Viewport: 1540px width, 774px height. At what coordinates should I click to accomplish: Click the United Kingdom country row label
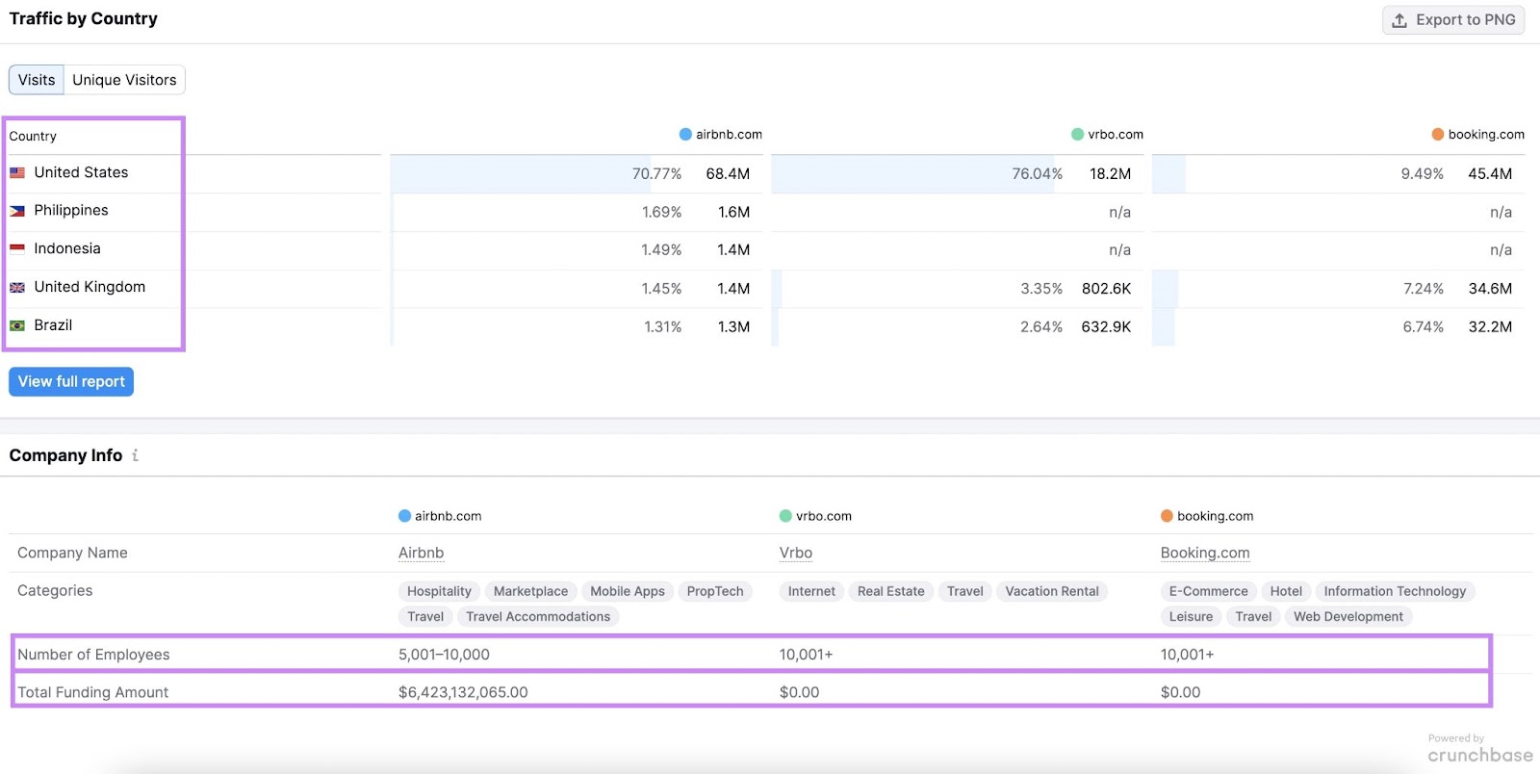pos(90,287)
